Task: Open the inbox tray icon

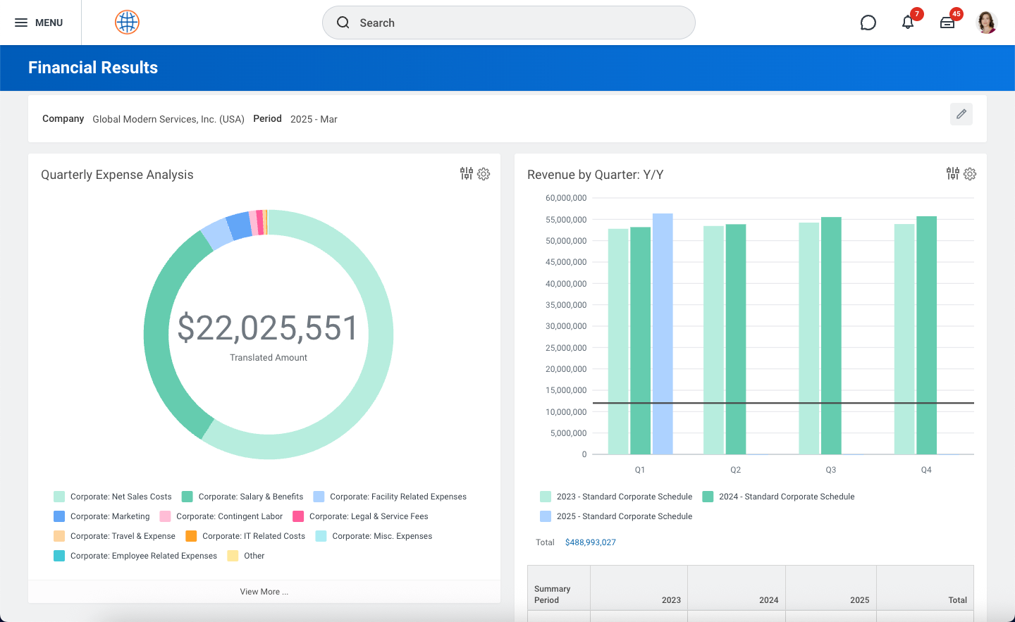Action: click(947, 23)
